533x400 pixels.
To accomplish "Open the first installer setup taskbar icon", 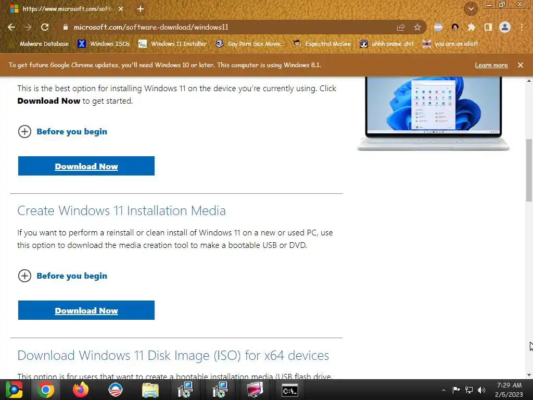I will (x=185, y=390).
